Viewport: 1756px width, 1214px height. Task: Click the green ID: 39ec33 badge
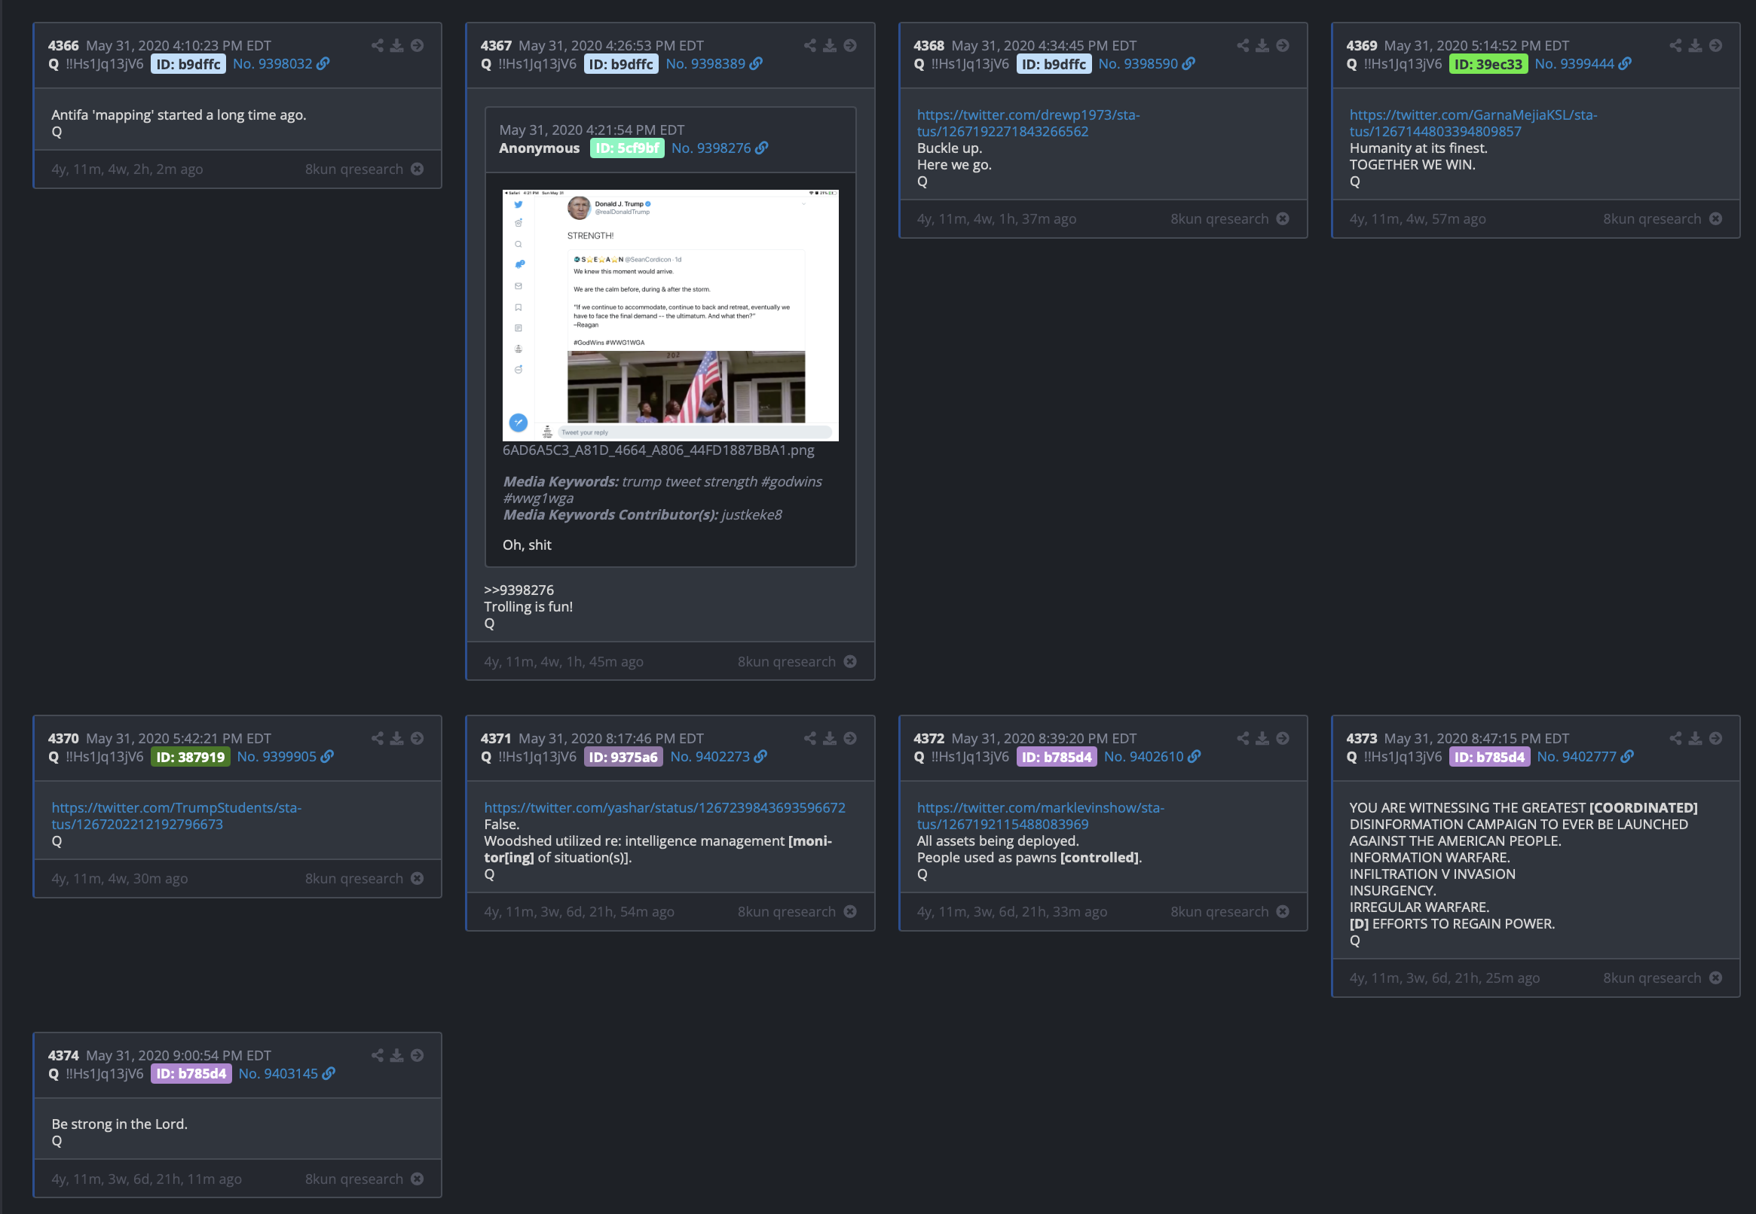pyautogui.click(x=1488, y=64)
